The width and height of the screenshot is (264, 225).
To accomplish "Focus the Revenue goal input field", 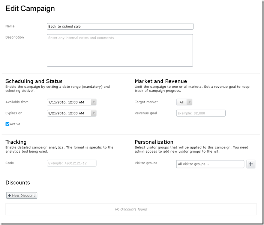I will (x=201, y=113).
